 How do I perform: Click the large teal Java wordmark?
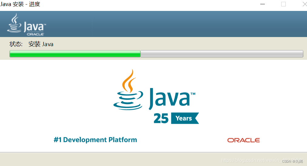169,99
